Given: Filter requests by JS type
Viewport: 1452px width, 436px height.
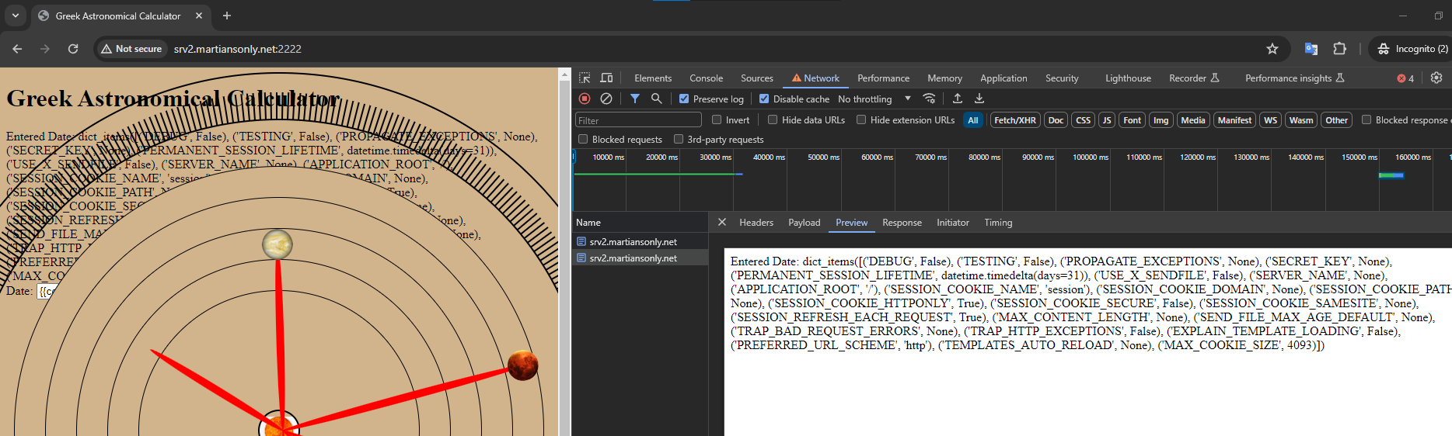Looking at the screenshot, I should point(1107,120).
